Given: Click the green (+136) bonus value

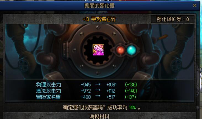Looking at the screenshot, I should point(131,85).
